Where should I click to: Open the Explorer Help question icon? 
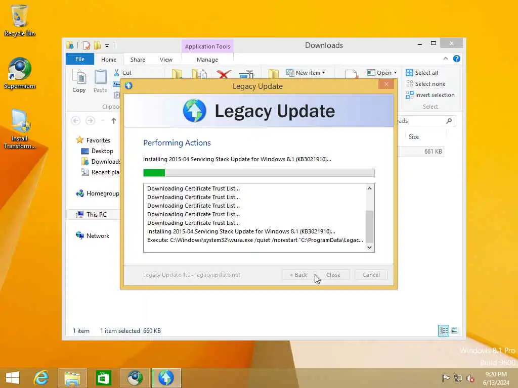coord(457,59)
